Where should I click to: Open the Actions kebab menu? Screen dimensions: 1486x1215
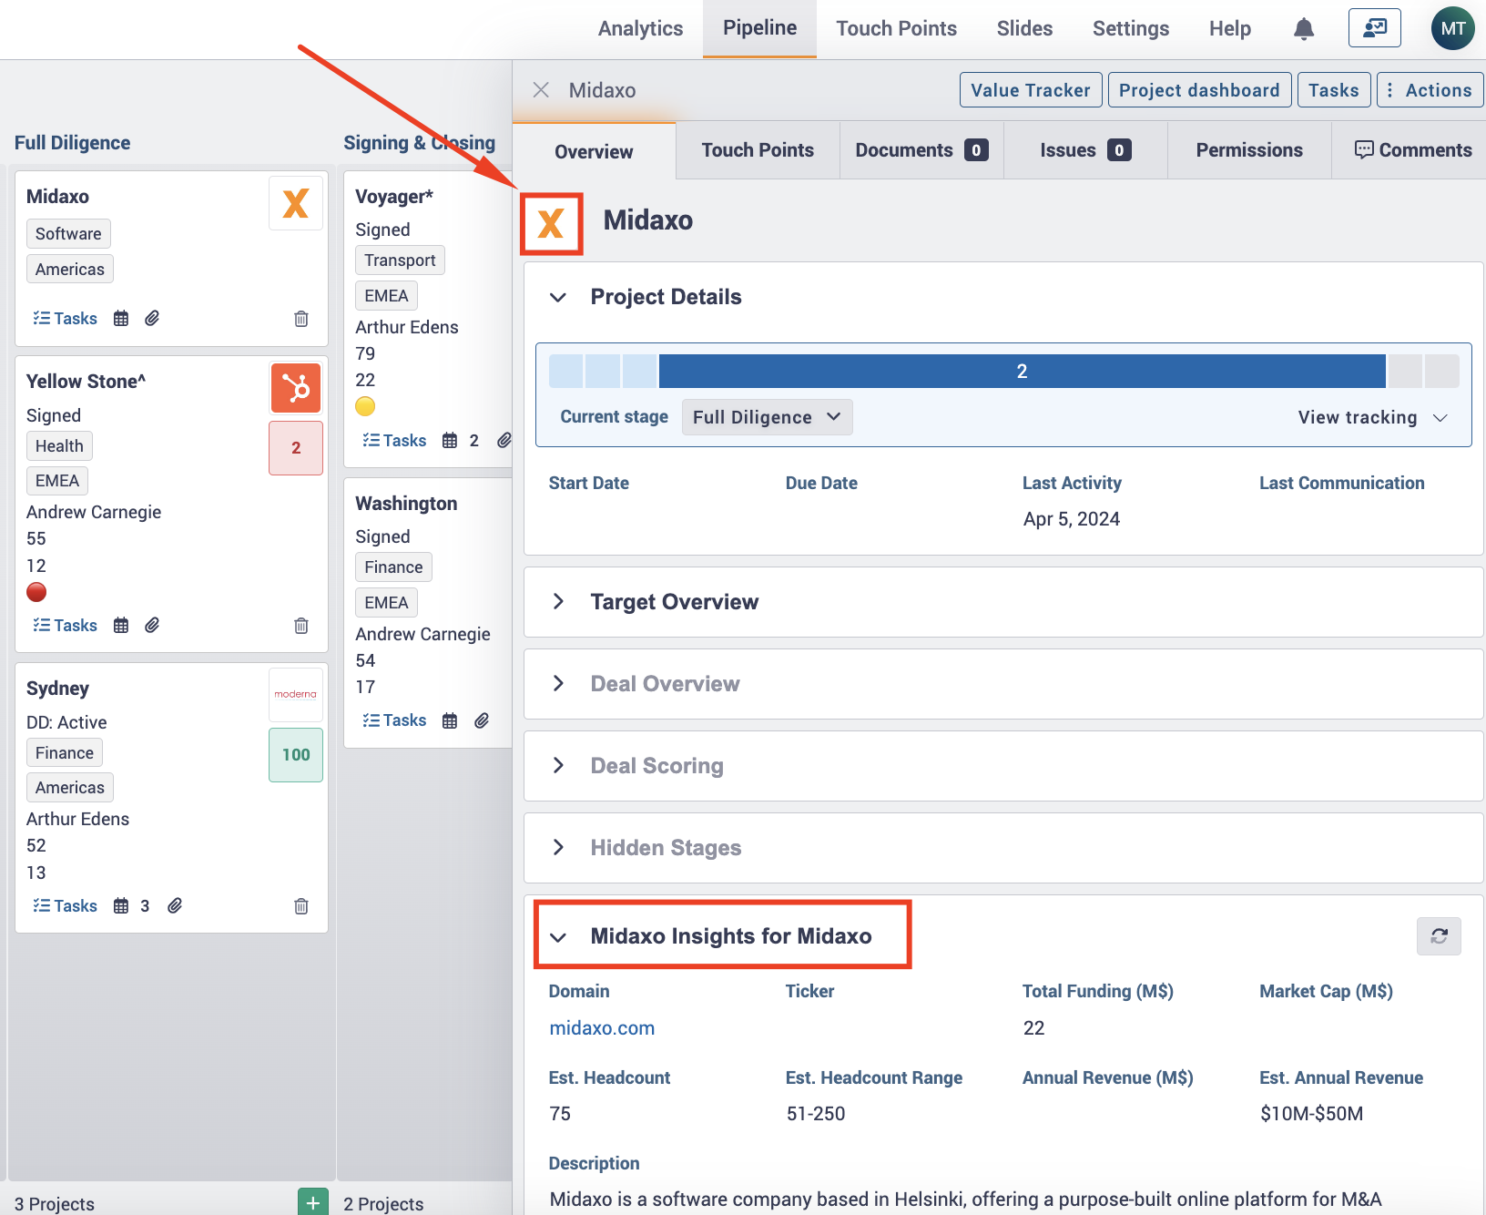pos(1430,89)
